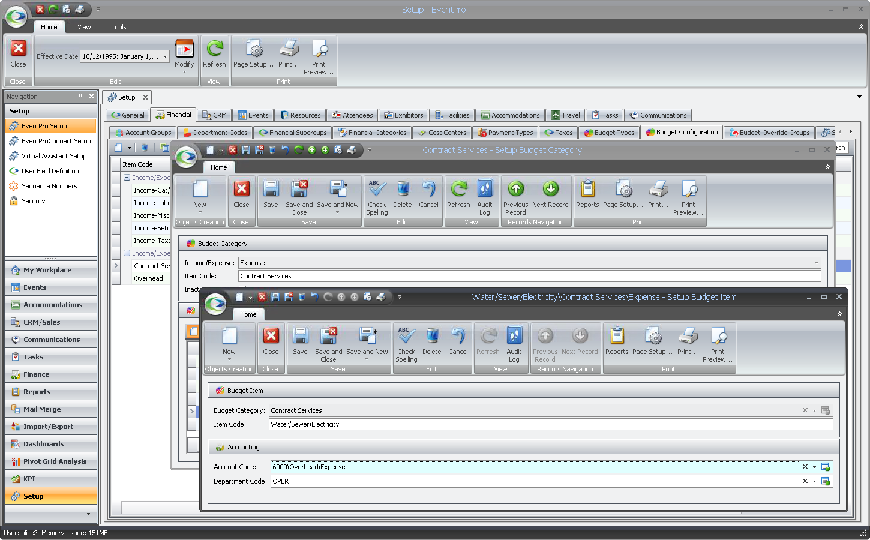This screenshot has width=870, height=540.
Task: Select User Field Definition in navigation
Action: [50, 171]
